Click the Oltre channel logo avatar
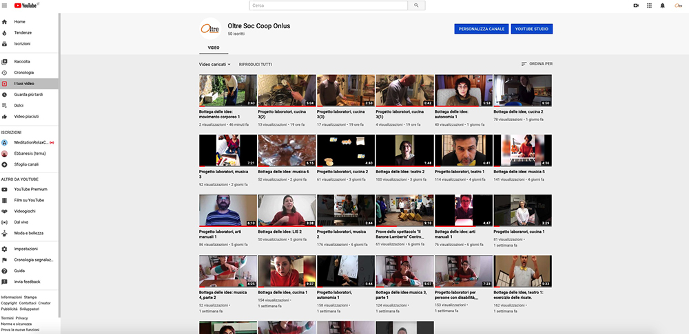 pos(210,29)
